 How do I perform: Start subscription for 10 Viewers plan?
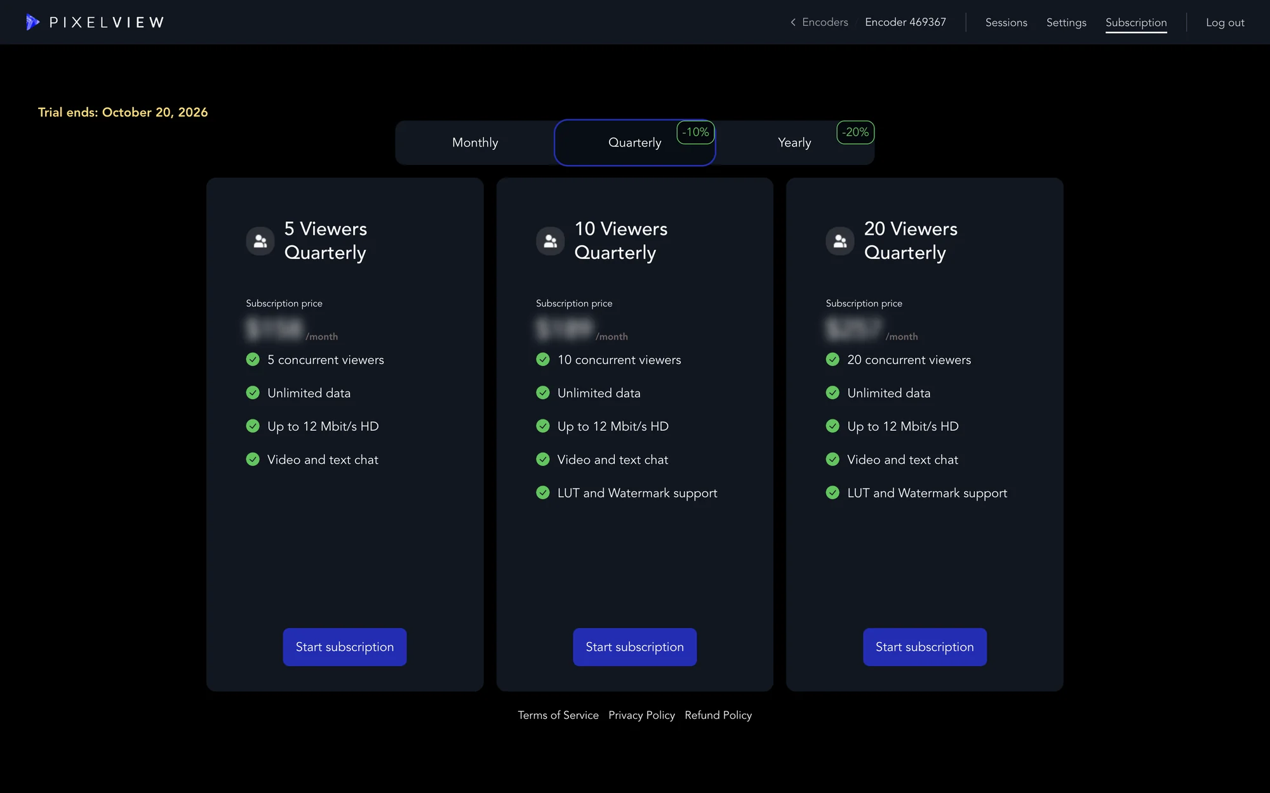point(635,647)
